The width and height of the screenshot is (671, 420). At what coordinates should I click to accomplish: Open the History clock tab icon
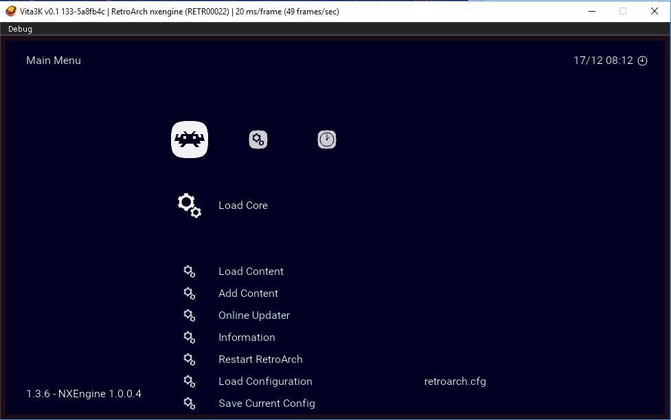(326, 140)
